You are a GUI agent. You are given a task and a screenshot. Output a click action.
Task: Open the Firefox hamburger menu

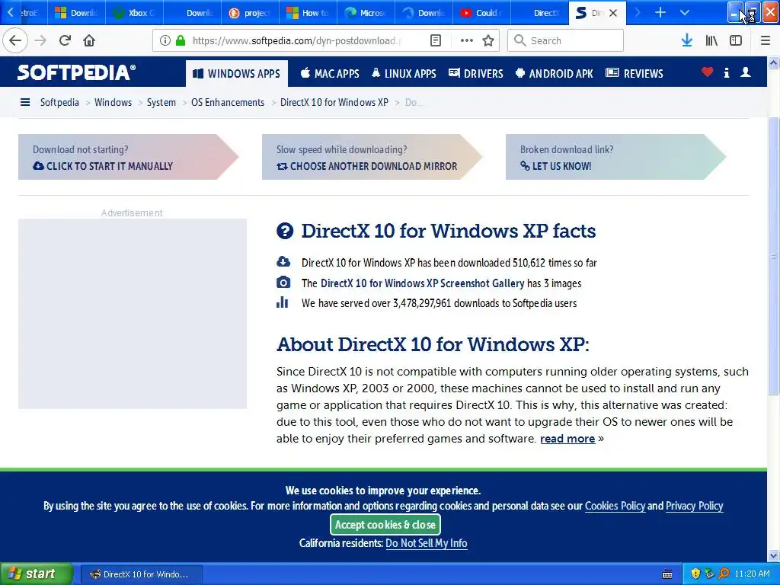(766, 40)
